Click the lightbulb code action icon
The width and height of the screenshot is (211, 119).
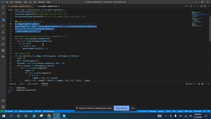coord(16,21)
